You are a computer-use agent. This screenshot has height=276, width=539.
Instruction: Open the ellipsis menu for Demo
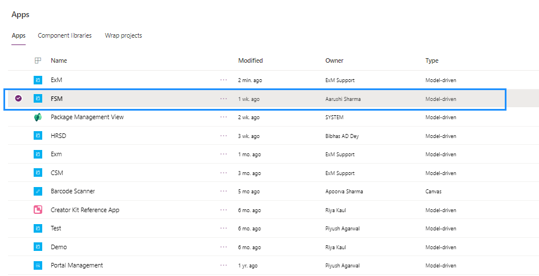tap(224, 247)
